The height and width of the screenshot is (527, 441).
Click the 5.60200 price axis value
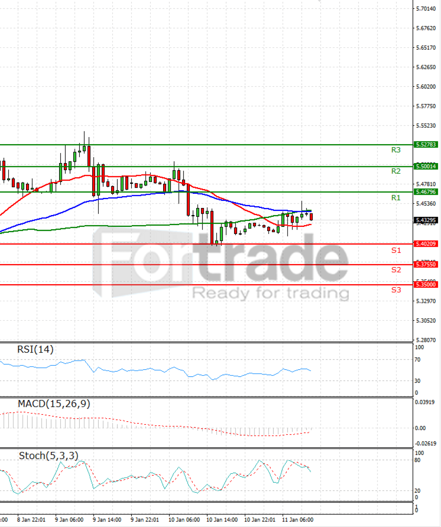[x=426, y=87]
